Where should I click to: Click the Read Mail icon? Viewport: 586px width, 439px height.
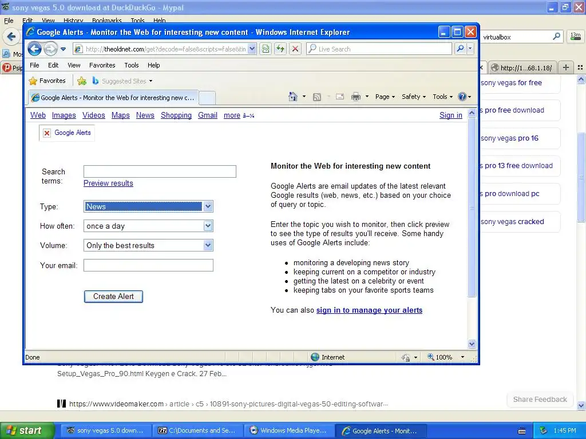tap(340, 97)
